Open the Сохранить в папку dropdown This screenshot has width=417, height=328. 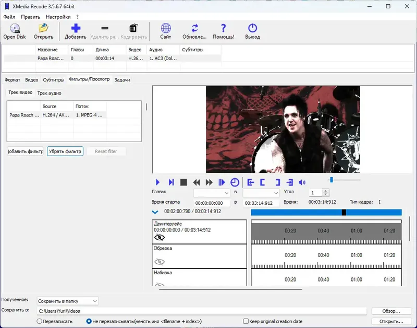tap(67, 301)
